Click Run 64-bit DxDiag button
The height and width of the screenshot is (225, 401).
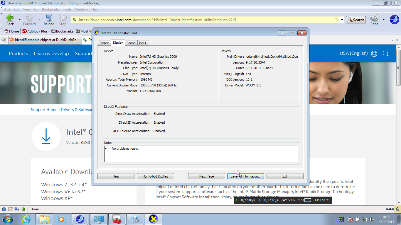156,176
